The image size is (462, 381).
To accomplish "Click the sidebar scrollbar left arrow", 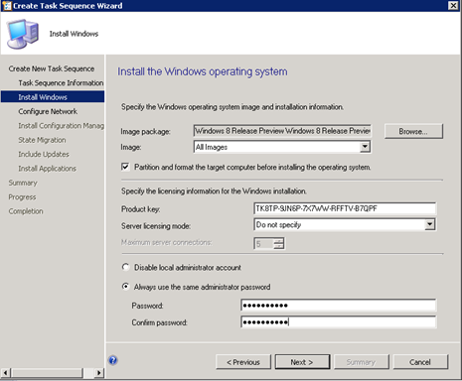I will (x=6, y=373).
